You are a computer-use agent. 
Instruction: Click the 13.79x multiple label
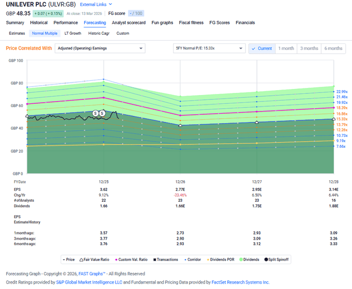342,125
